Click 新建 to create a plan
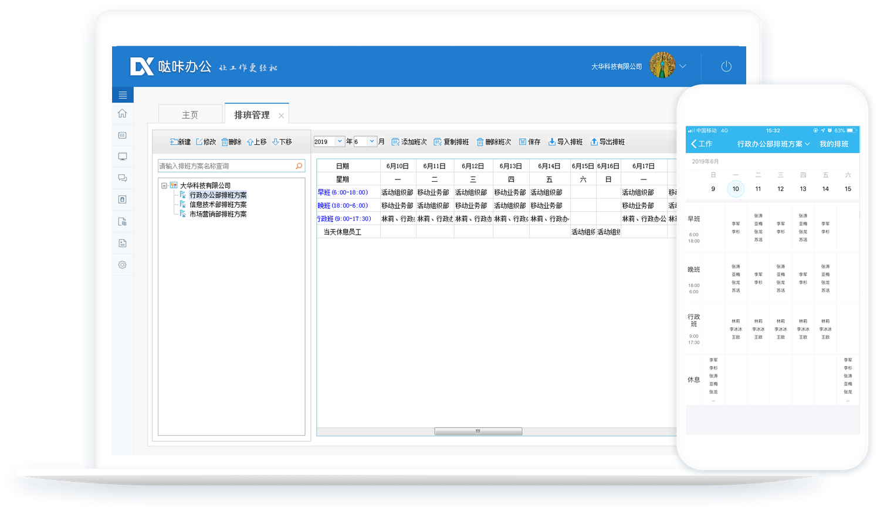The width and height of the screenshot is (877, 511). pos(180,142)
